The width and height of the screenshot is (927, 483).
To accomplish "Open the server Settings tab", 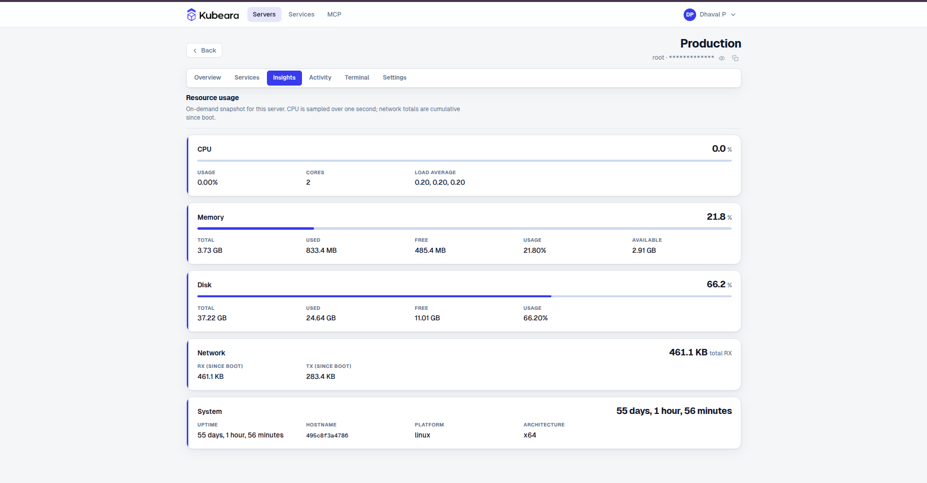I will click(395, 78).
